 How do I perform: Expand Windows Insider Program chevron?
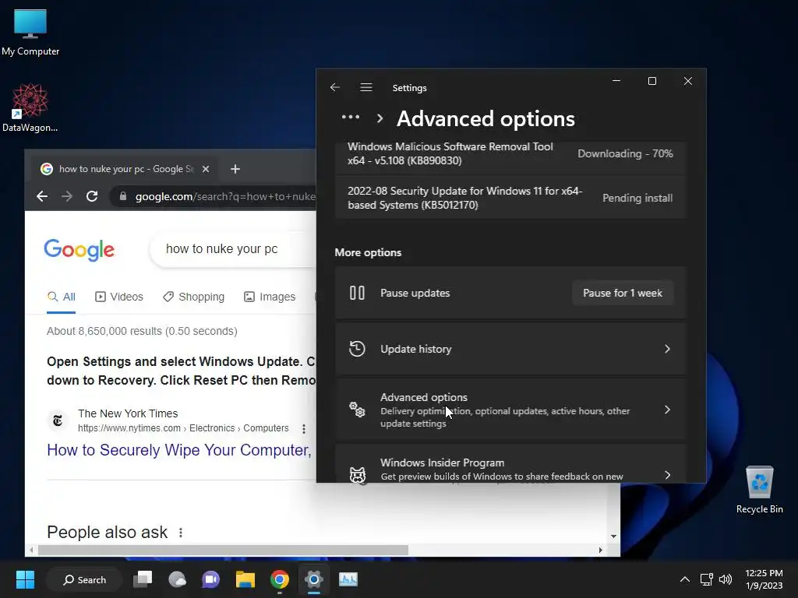(667, 475)
